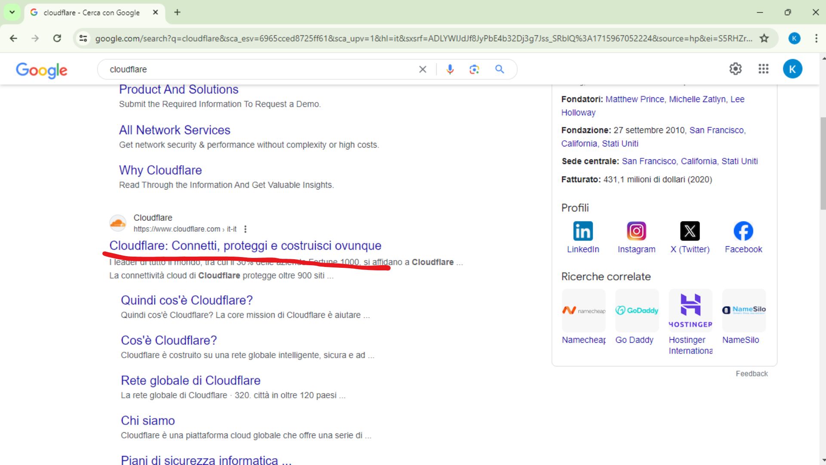This screenshot has height=465, width=826.
Task: Open Chi siamo link
Action: [x=148, y=421]
